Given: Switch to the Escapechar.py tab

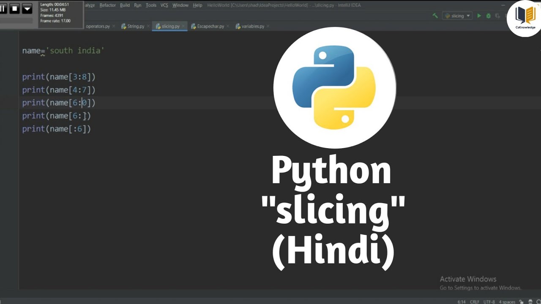Looking at the screenshot, I should pos(210,26).
